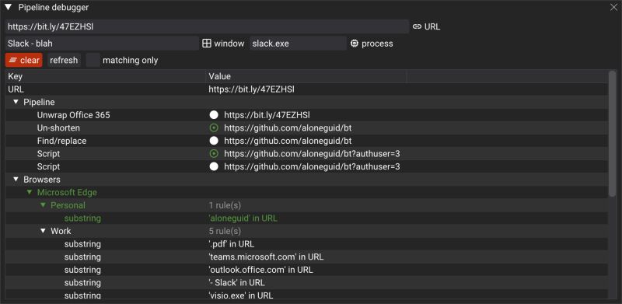Select the Un-shorten pipeline step
This screenshot has height=304, width=622.
click(306, 128)
